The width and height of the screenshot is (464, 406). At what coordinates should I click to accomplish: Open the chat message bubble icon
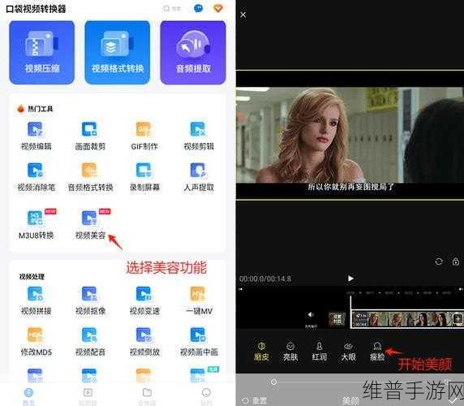coord(198,8)
